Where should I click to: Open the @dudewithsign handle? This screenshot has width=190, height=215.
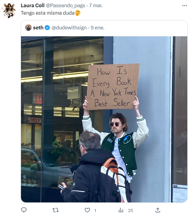tap(69, 28)
